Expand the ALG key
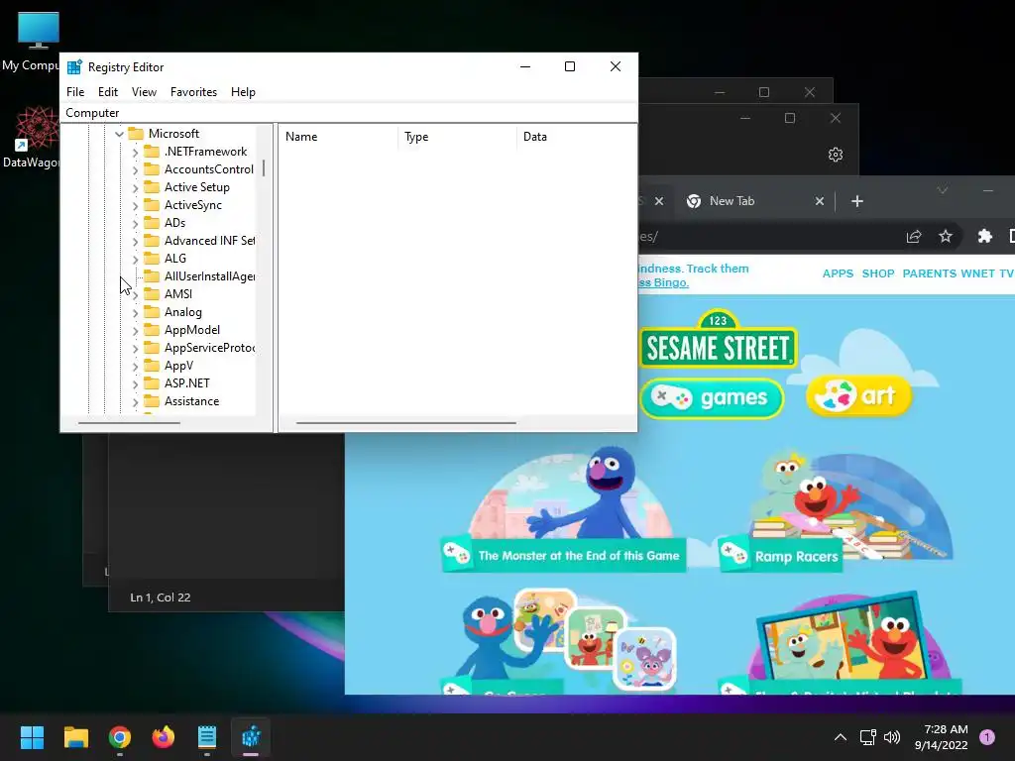Viewport: 1015px width, 761px height. click(x=135, y=259)
